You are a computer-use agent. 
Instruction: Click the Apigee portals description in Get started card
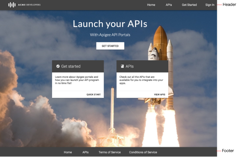(x=77, y=80)
